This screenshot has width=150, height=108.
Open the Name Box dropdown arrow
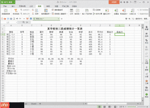coord(16,22)
